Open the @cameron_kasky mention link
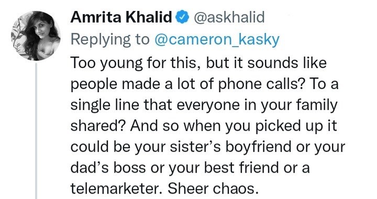This screenshot has height=199, width=377. click(217, 40)
